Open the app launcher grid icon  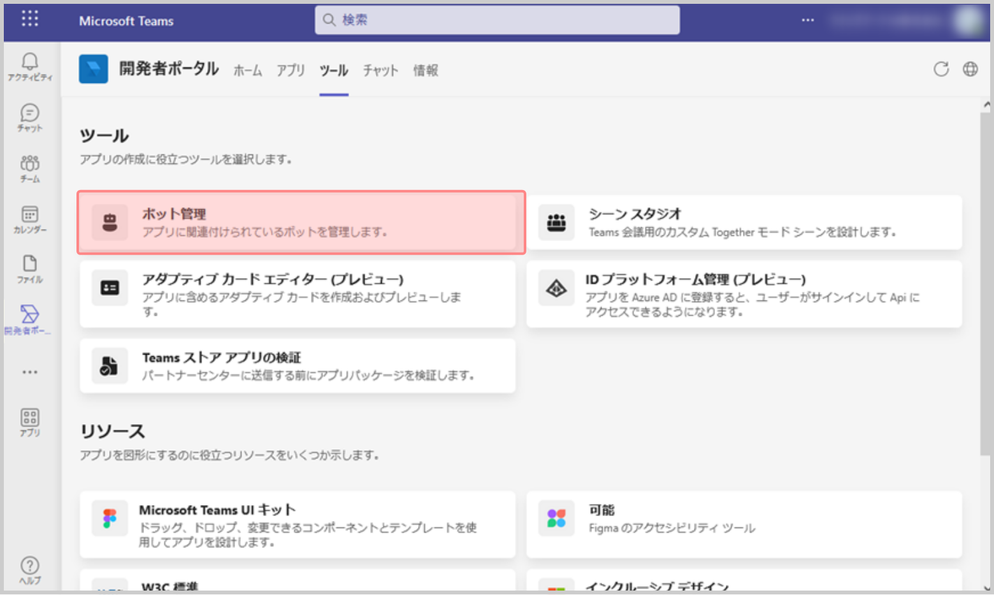pyautogui.click(x=29, y=18)
